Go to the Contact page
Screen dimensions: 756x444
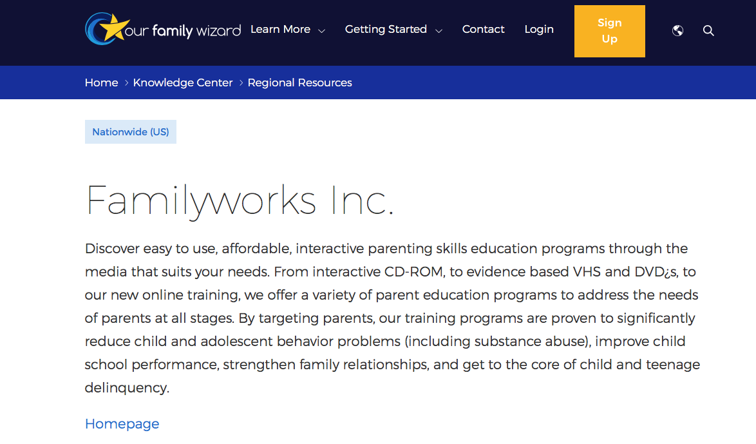[x=483, y=30]
